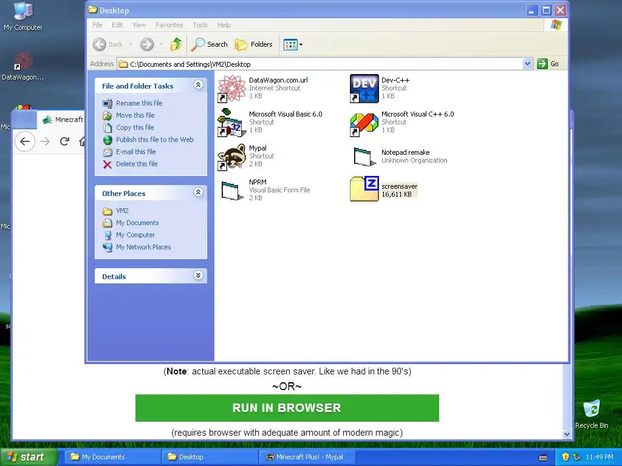Open My Network Places link
622x466 pixels.
[x=143, y=247]
